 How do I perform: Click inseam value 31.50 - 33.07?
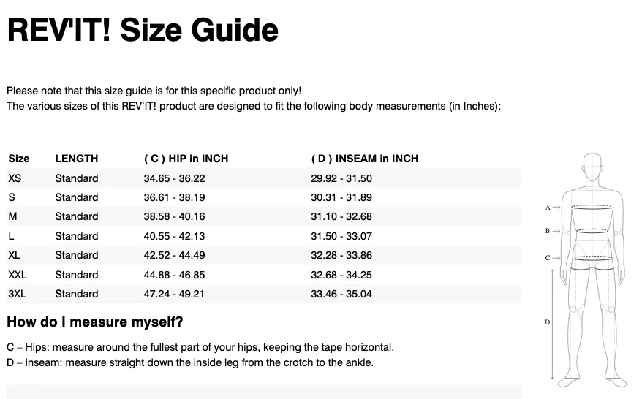(x=341, y=236)
